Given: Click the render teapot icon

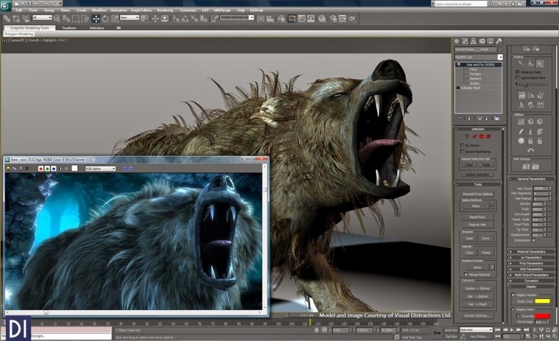Looking at the screenshot, I should (352, 19).
